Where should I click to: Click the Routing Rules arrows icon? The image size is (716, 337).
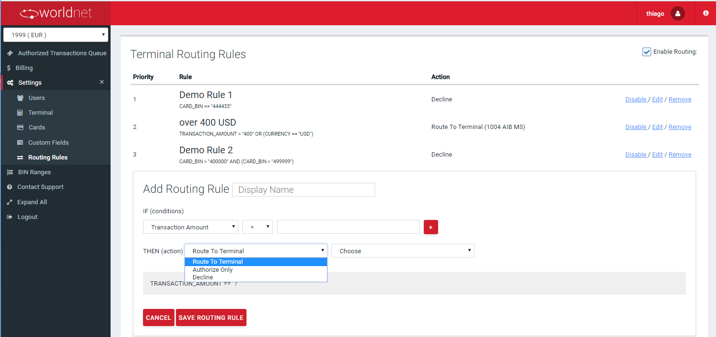(20, 158)
